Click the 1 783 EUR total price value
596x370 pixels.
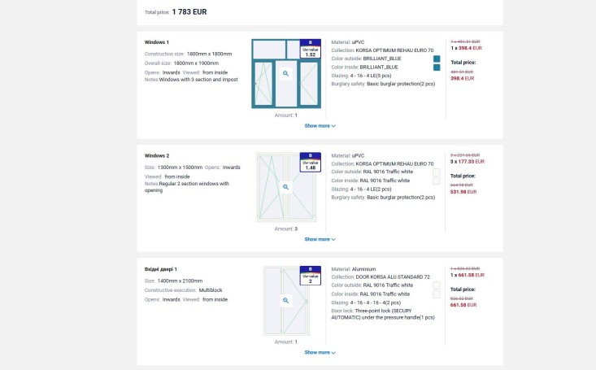(x=189, y=12)
